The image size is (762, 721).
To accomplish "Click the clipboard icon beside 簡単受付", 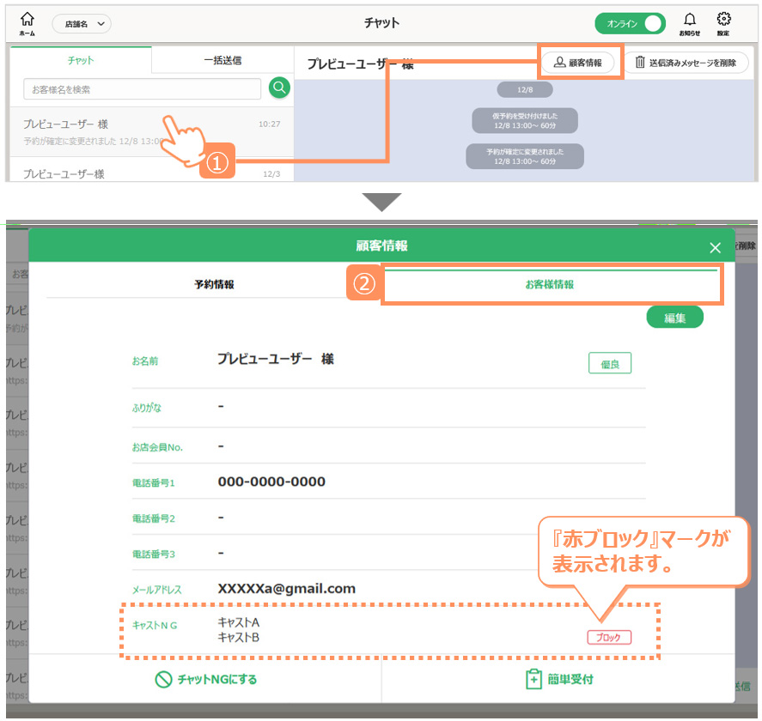I will (x=533, y=680).
